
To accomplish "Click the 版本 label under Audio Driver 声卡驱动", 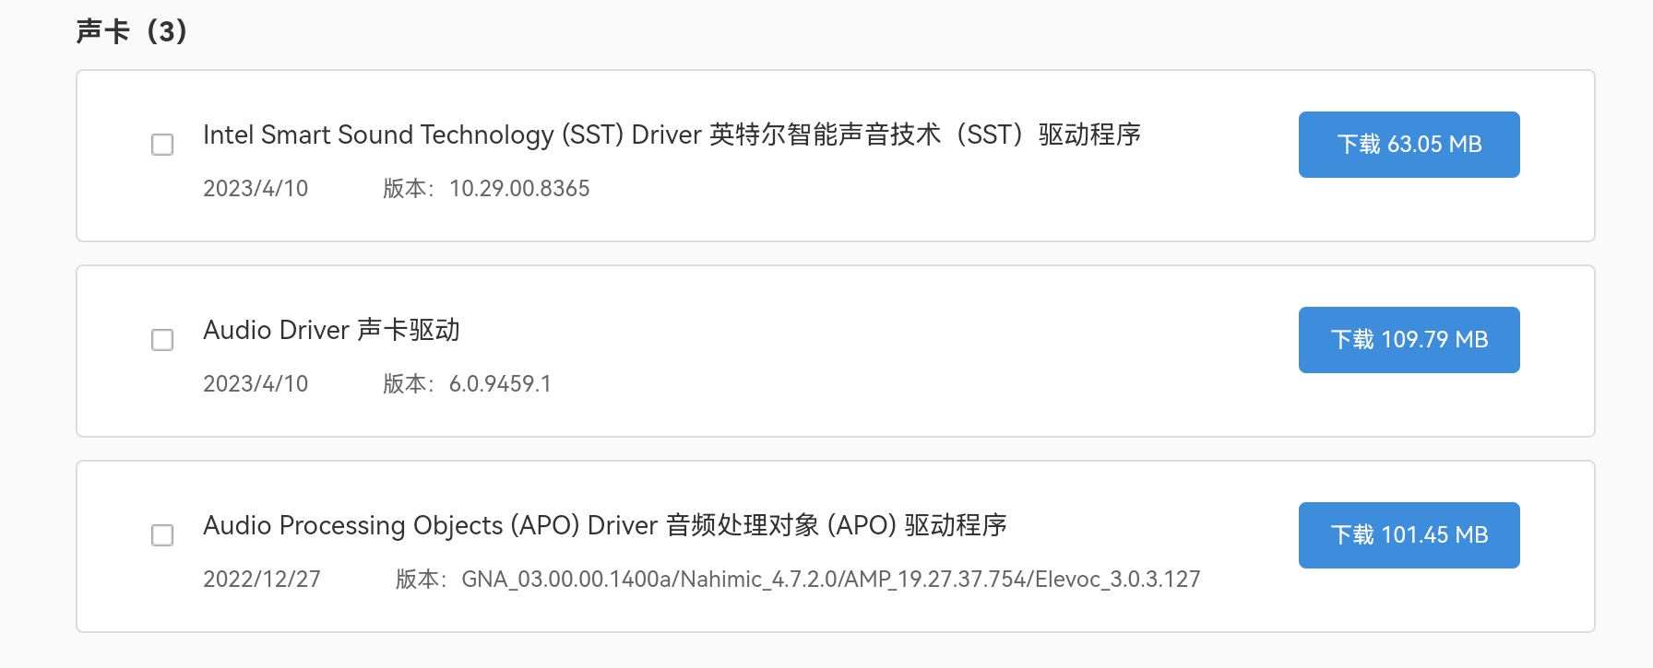I will tap(404, 384).
